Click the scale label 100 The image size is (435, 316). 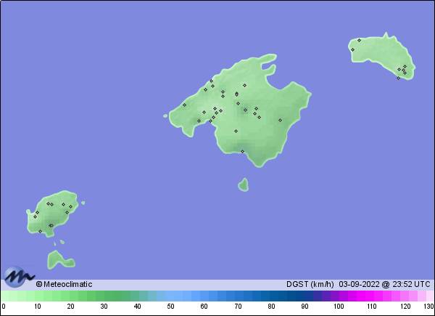point(339,307)
